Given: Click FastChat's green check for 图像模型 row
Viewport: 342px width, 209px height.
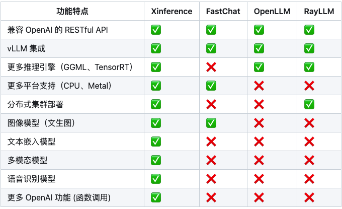Looking at the screenshot, I should (211, 123).
